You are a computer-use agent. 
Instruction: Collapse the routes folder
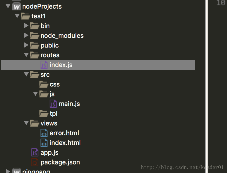coord(26,55)
